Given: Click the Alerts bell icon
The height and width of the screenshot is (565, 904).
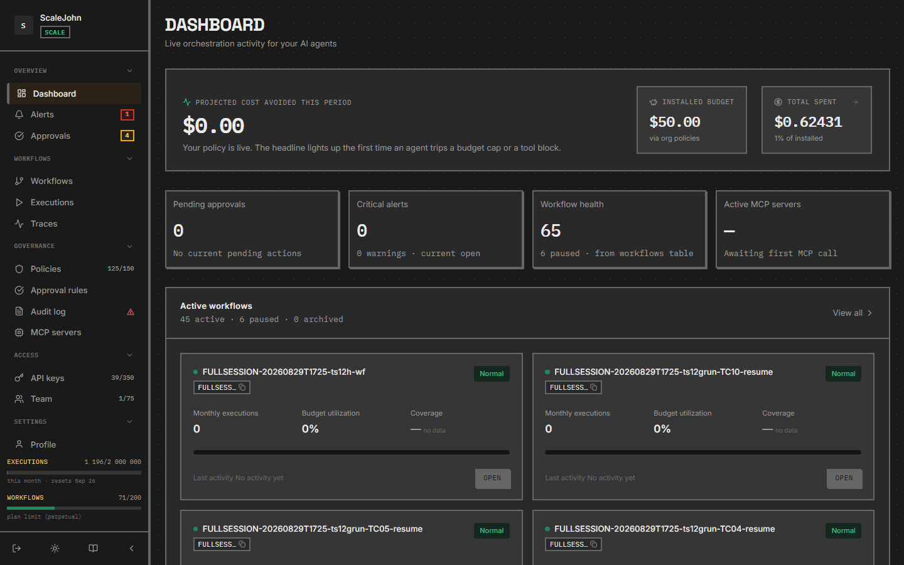Looking at the screenshot, I should [x=19, y=114].
